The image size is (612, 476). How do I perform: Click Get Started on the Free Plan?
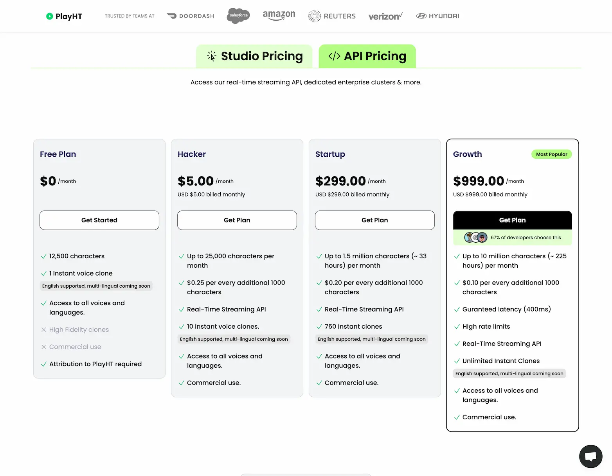click(x=99, y=220)
